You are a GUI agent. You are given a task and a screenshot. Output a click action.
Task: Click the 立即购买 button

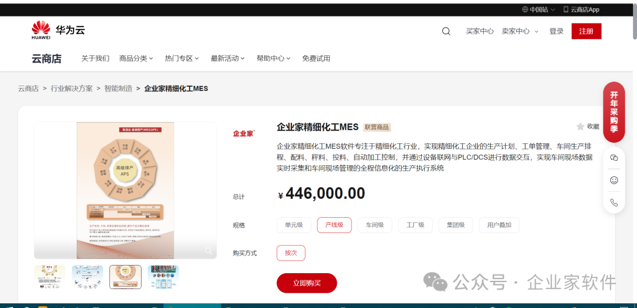pyautogui.click(x=307, y=283)
